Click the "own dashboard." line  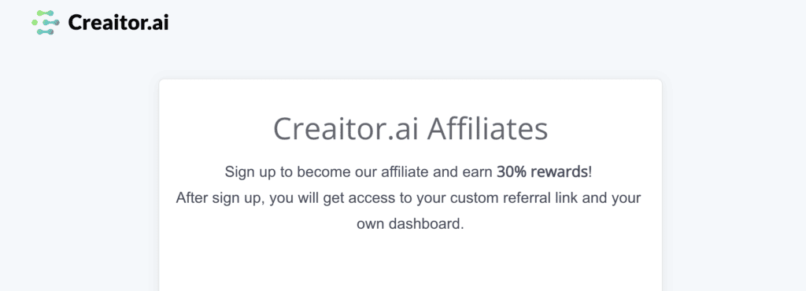click(x=410, y=224)
